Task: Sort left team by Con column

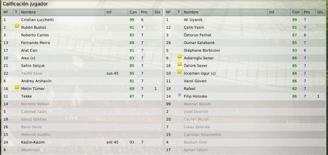Action: [133, 12]
